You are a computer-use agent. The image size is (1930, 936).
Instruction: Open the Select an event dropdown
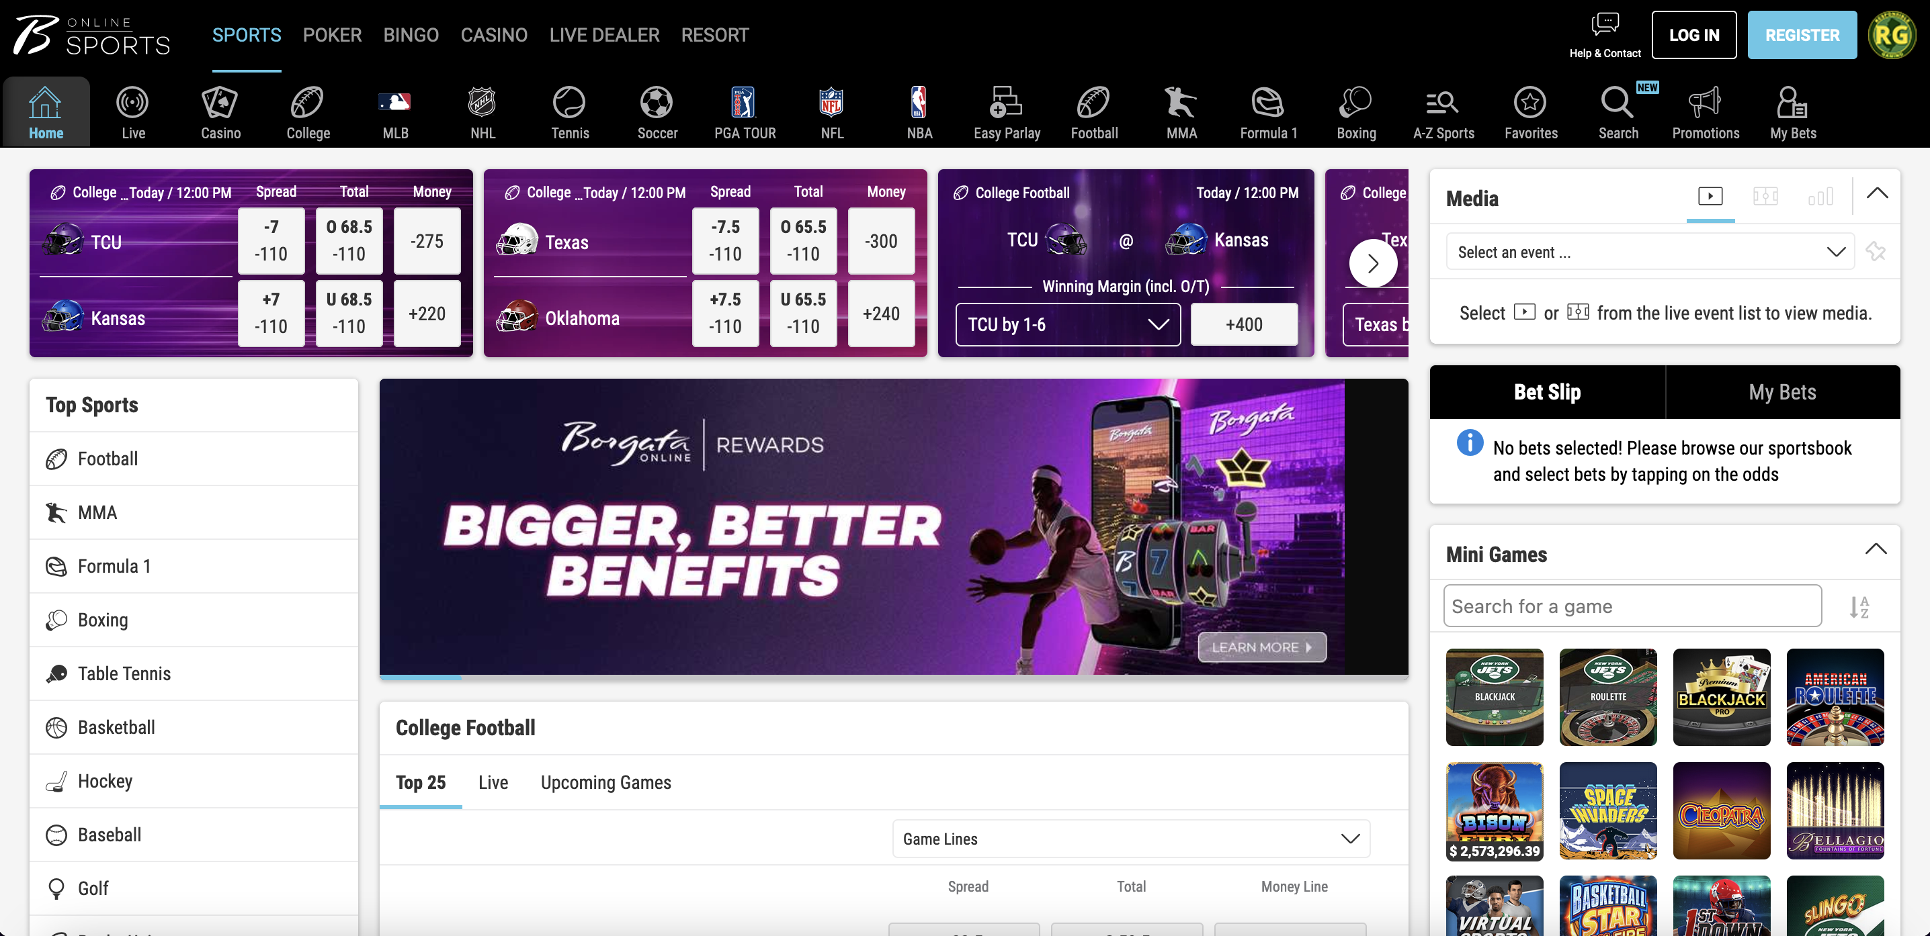pos(1650,252)
